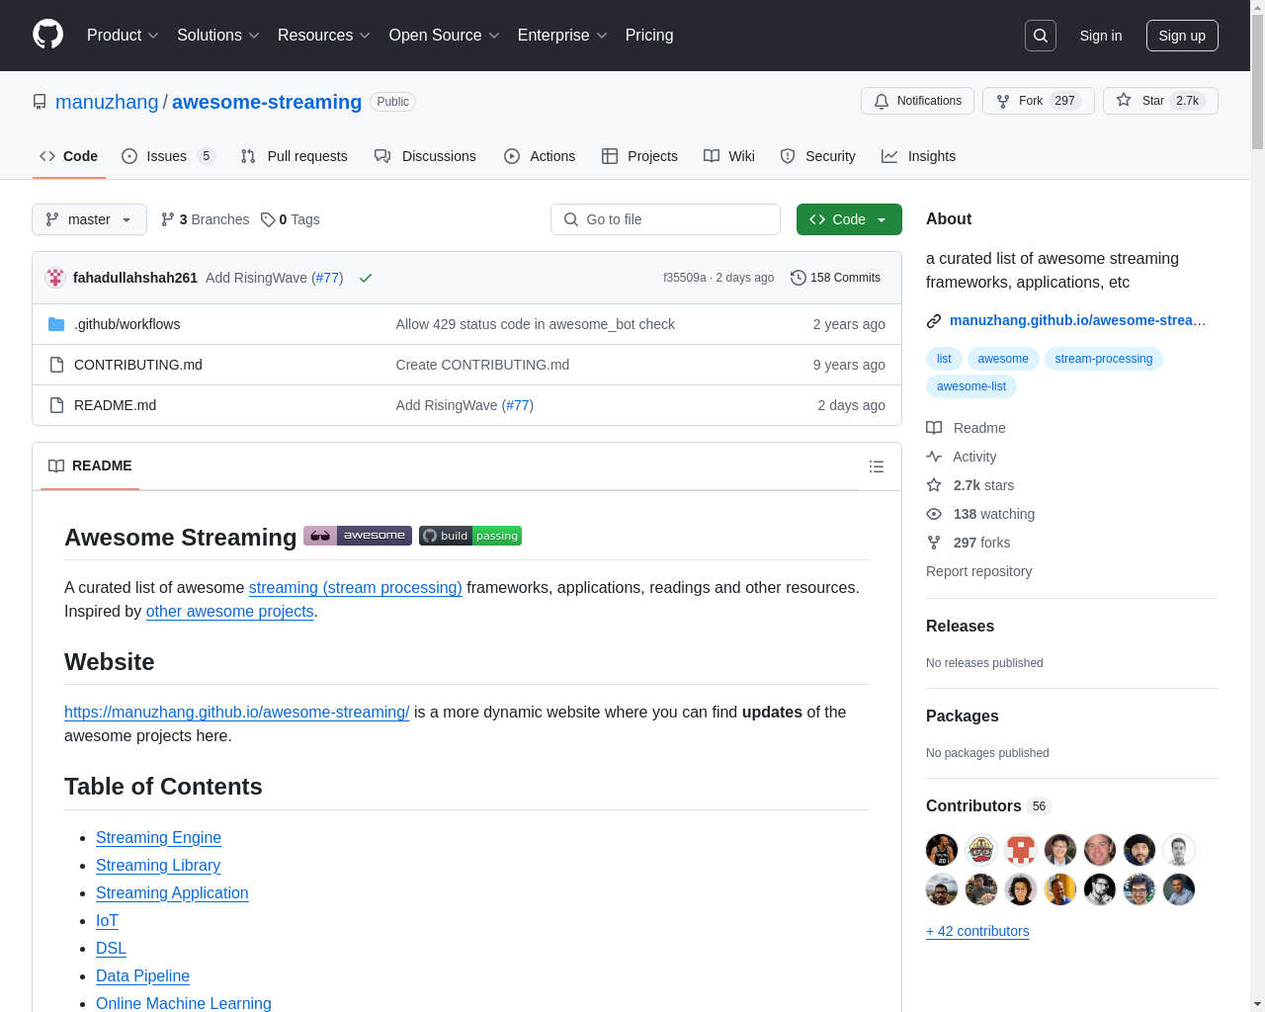Click the CONTRIBUTING.md file icon
Screen dimensions: 1265x1012
(56, 365)
